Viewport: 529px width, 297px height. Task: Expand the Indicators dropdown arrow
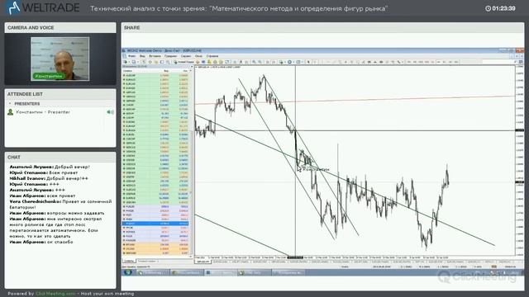coord(285,62)
